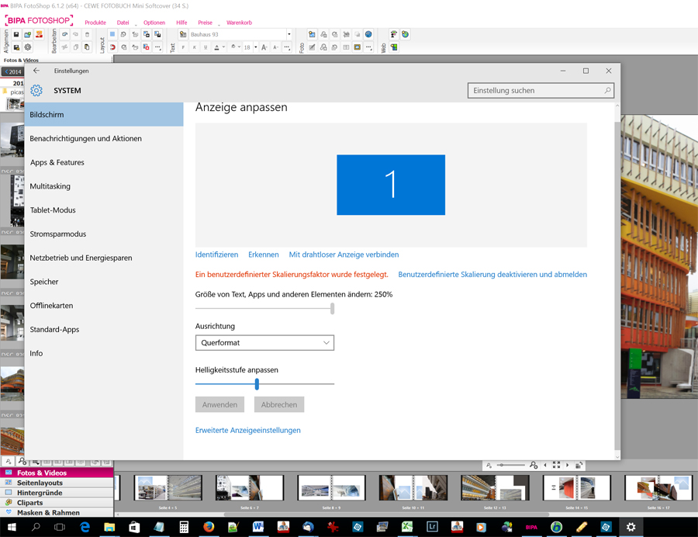Open the Bauhaus 93 font dropdown

(x=289, y=35)
